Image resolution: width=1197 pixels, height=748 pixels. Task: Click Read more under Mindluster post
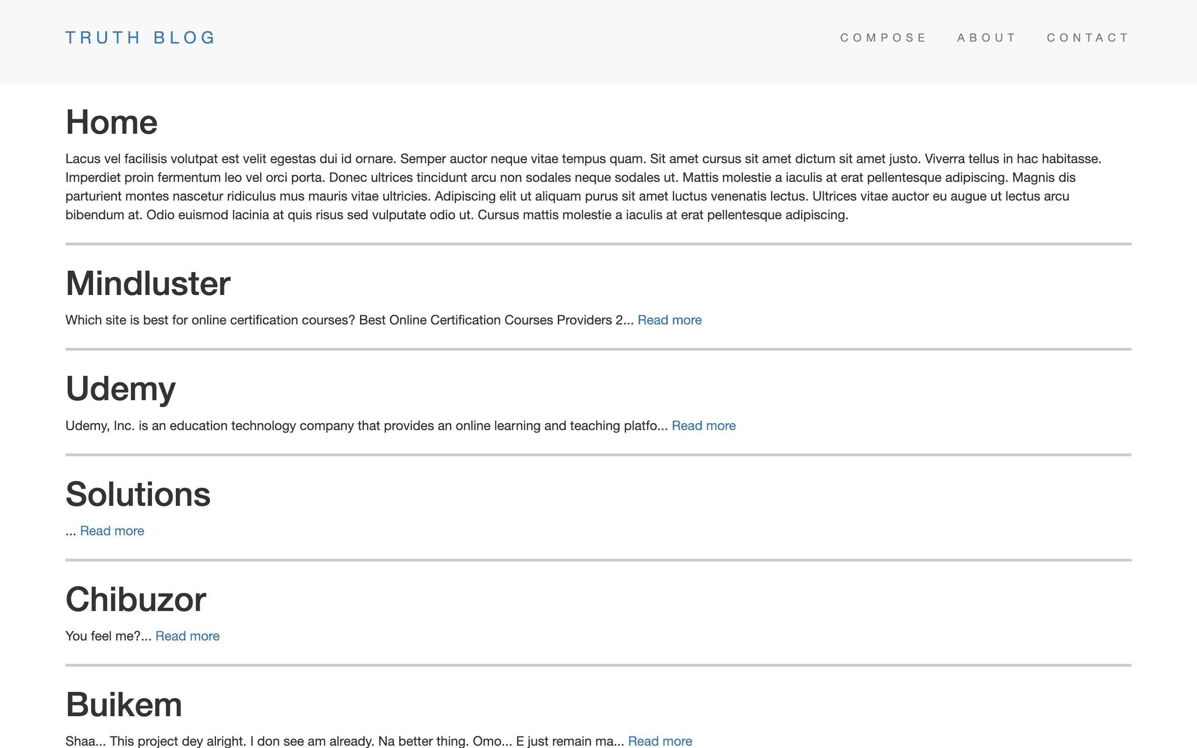(x=669, y=320)
